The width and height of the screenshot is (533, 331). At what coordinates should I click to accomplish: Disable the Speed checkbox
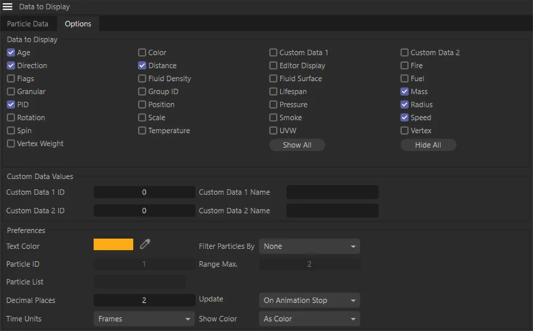point(405,118)
